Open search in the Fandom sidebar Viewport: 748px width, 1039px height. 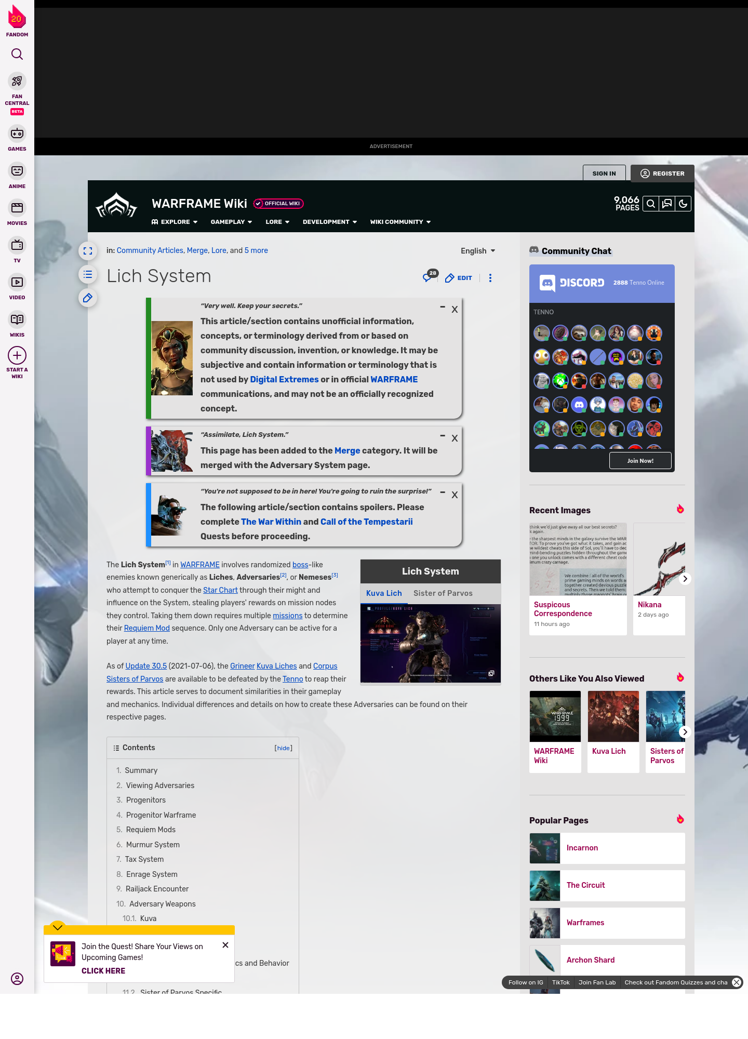pyautogui.click(x=17, y=54)
